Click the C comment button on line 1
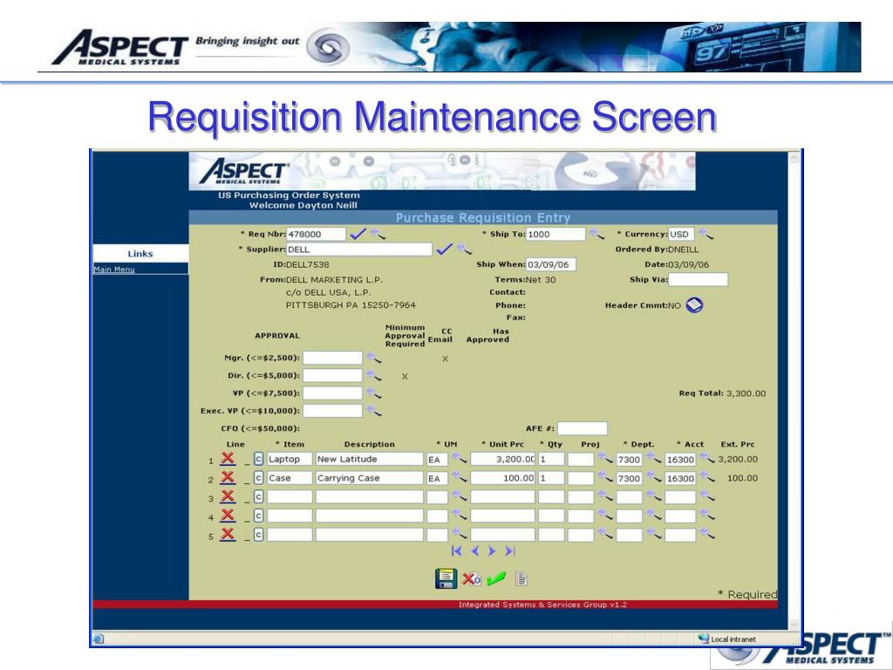The image size is (893, 670). 258,459
